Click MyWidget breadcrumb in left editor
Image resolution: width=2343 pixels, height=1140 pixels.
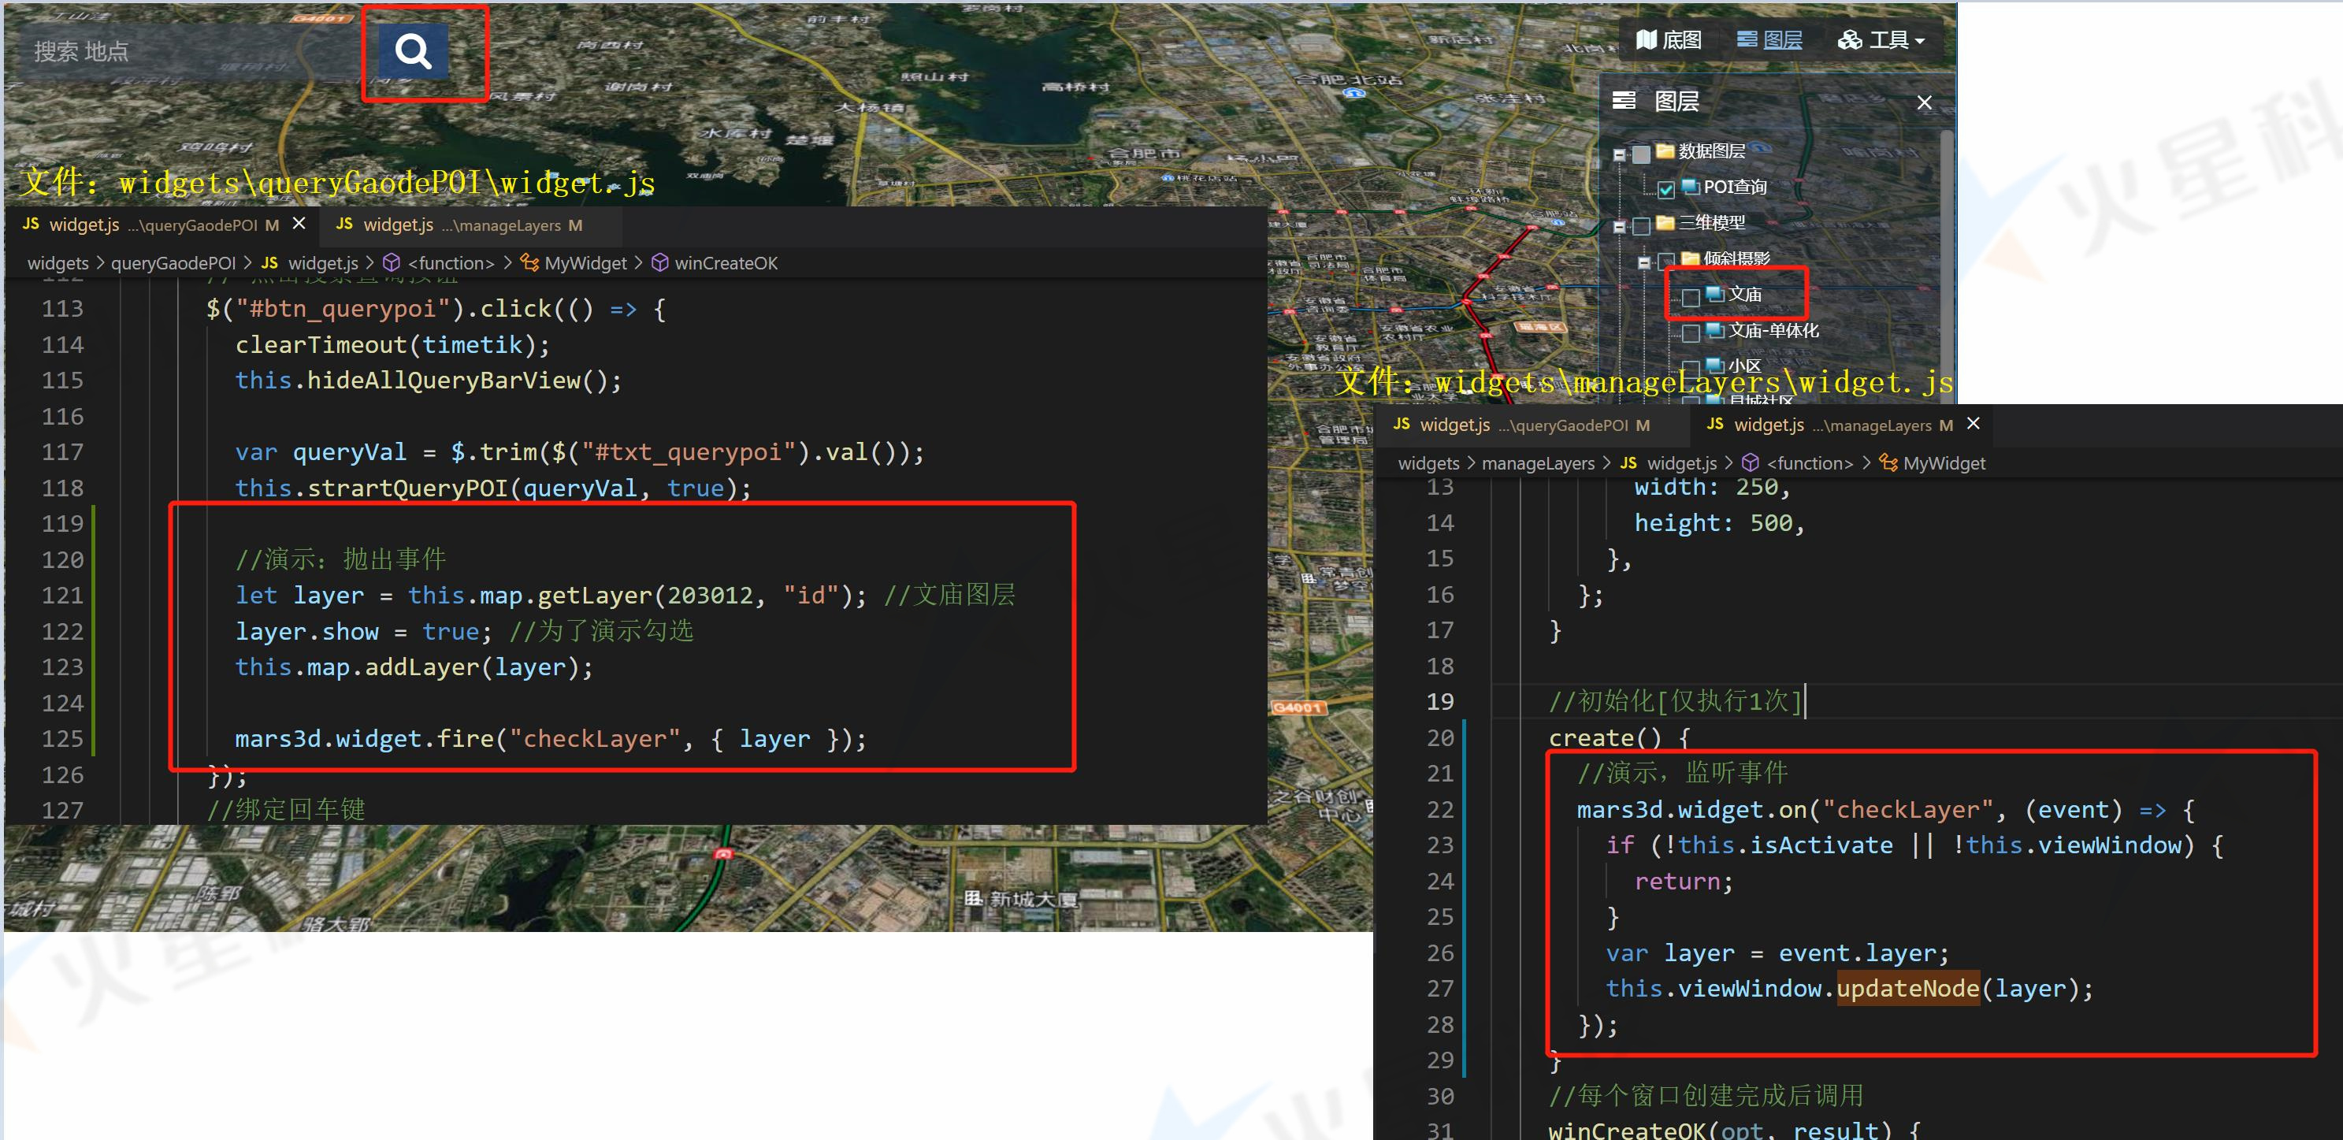point(586,263)
